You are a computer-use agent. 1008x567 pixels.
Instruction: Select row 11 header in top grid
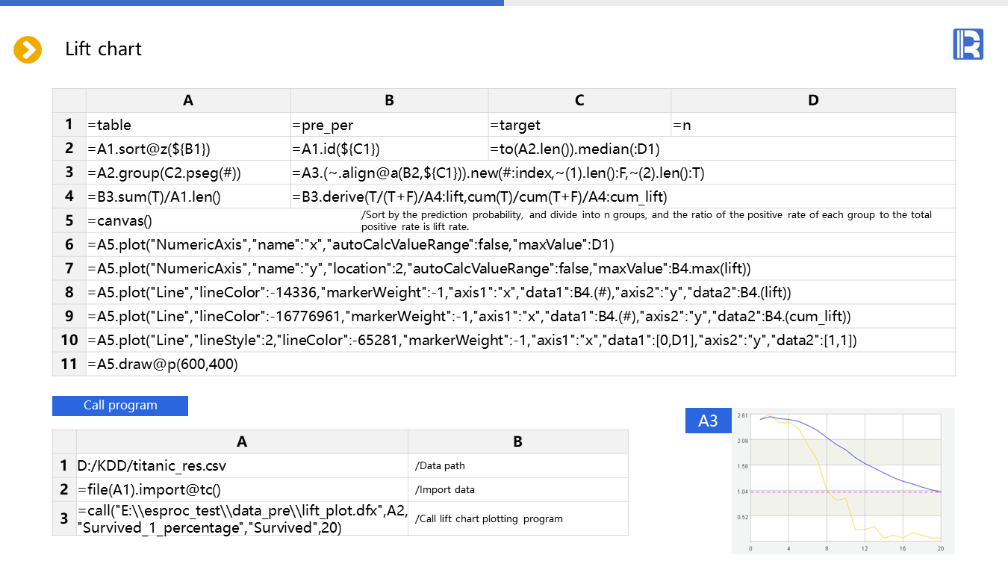(69, 364)
